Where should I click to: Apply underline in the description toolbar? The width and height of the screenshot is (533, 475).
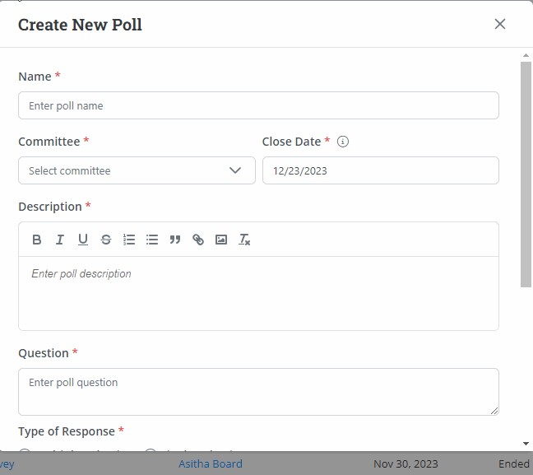coord(83,240)
